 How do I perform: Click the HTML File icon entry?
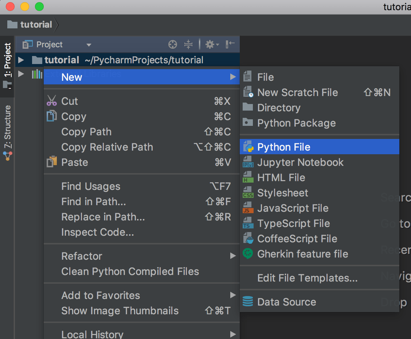[248, 178]
